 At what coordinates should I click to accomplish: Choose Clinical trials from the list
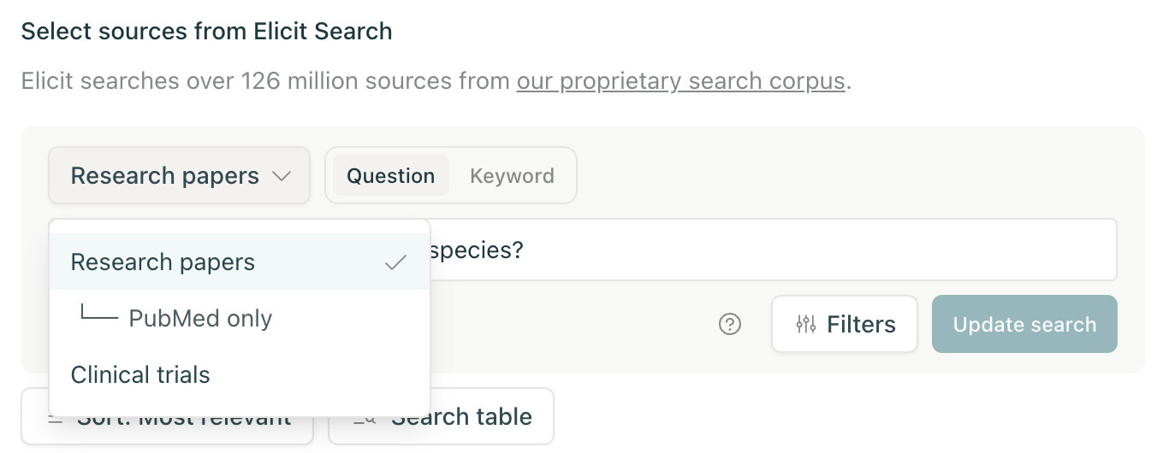(x=140, y=375)
